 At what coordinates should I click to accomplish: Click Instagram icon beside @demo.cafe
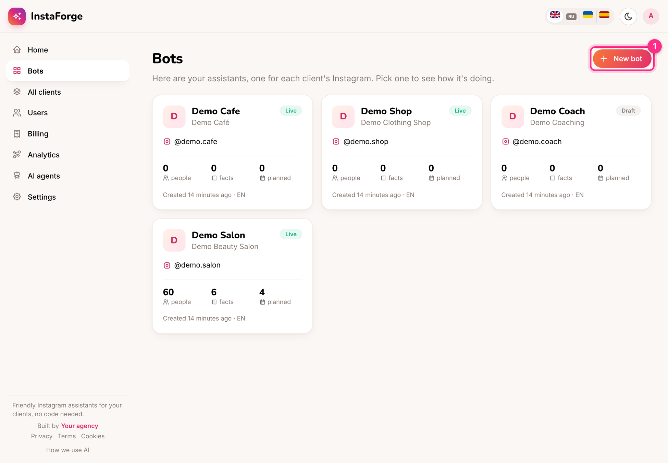pos(167,142)
